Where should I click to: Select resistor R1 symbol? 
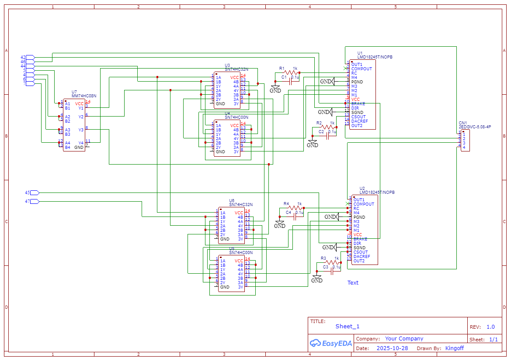point(290,73)
